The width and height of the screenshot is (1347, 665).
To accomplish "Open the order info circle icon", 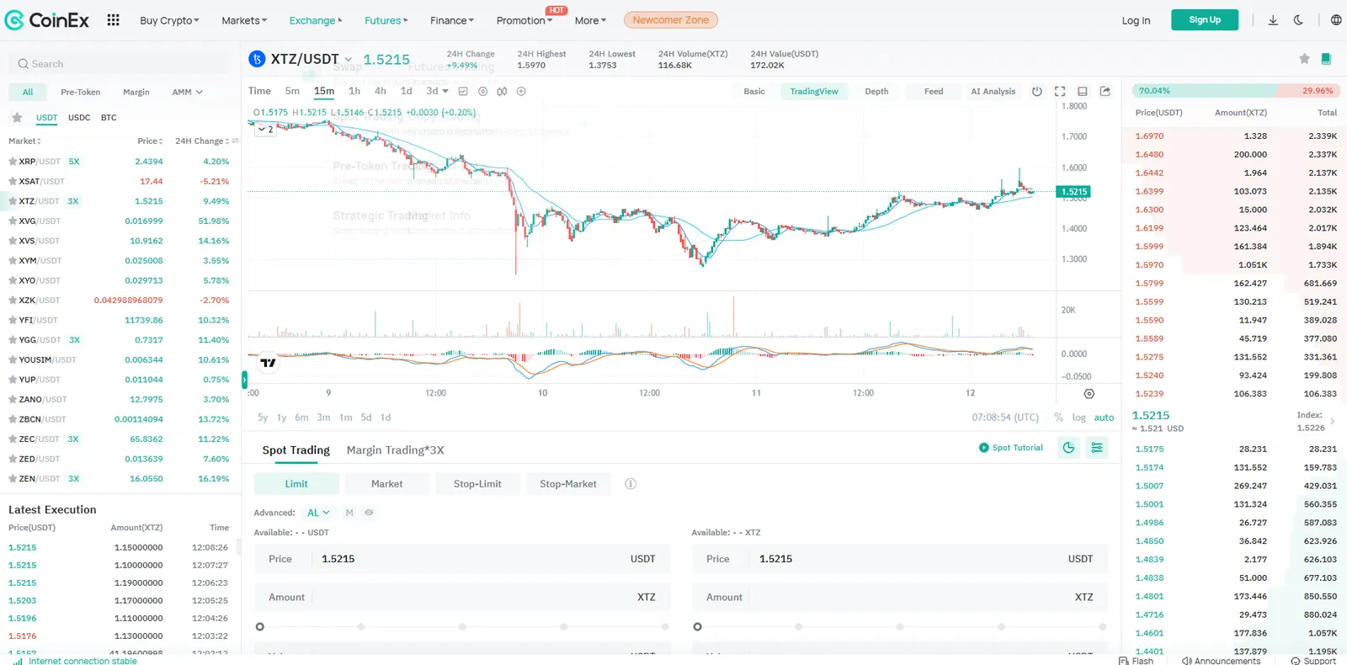I will coord(631,484).
